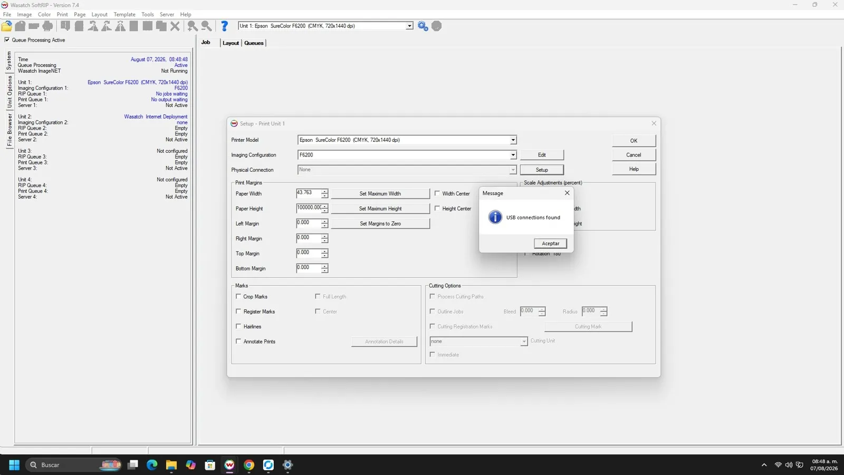Check the Cutting Registration Marks checkbox

[433, 326]
